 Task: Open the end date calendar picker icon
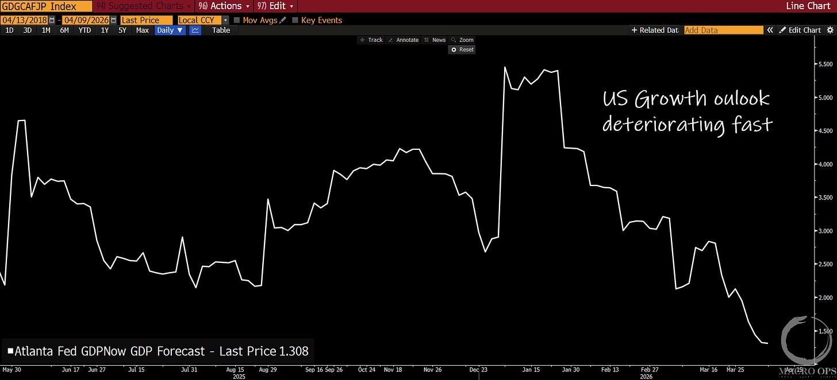(x=113, y=20)
